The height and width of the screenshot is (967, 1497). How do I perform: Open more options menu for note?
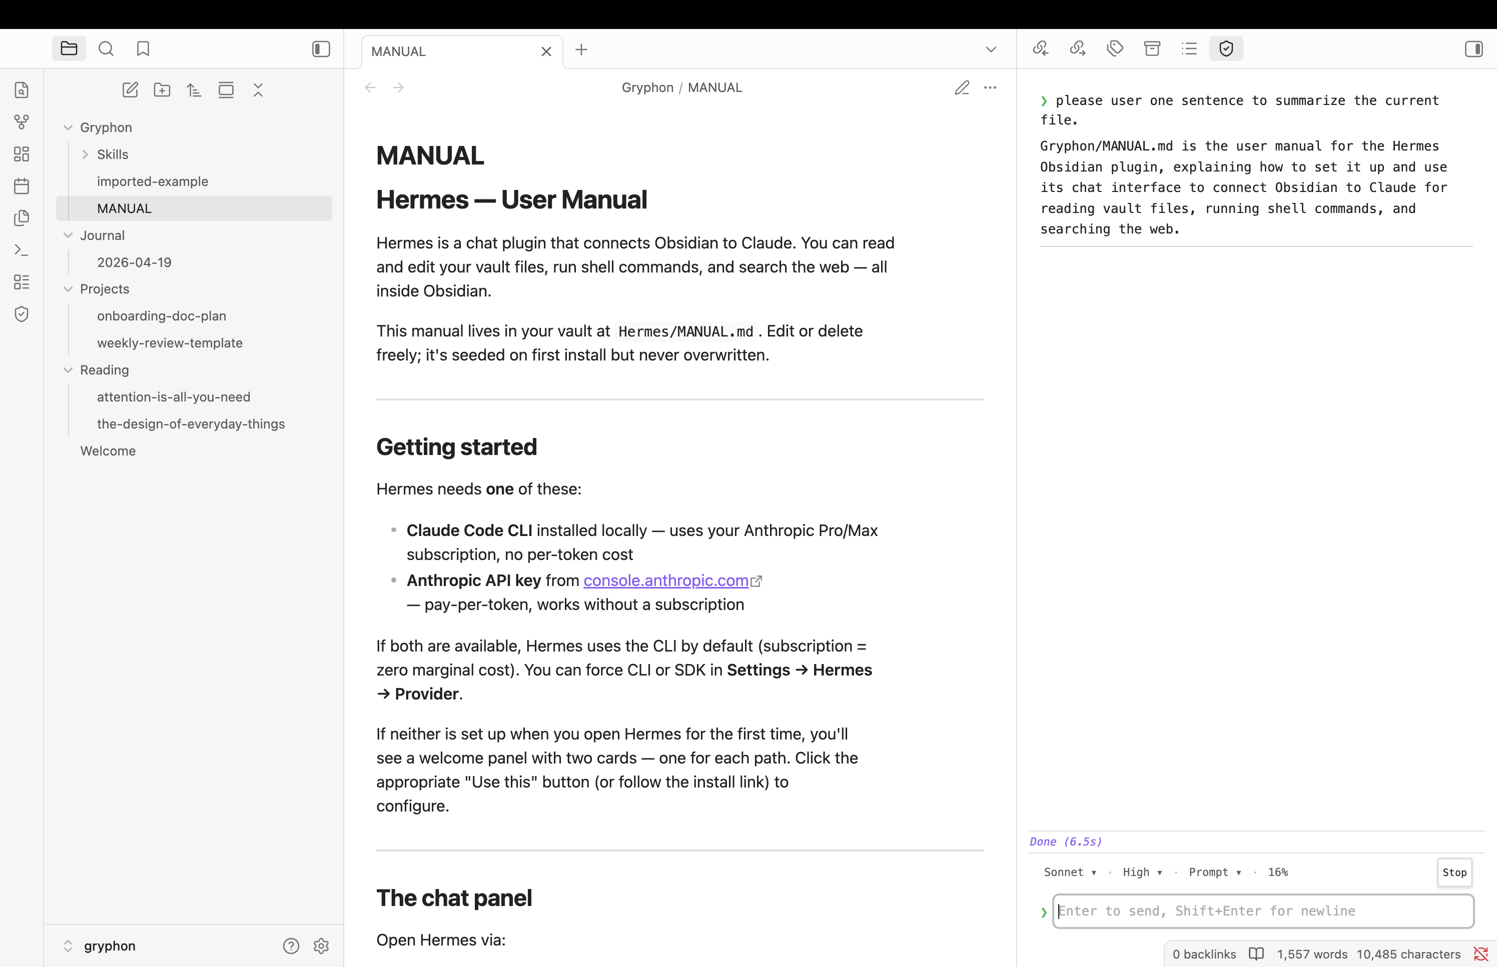[x=990, y=88]
